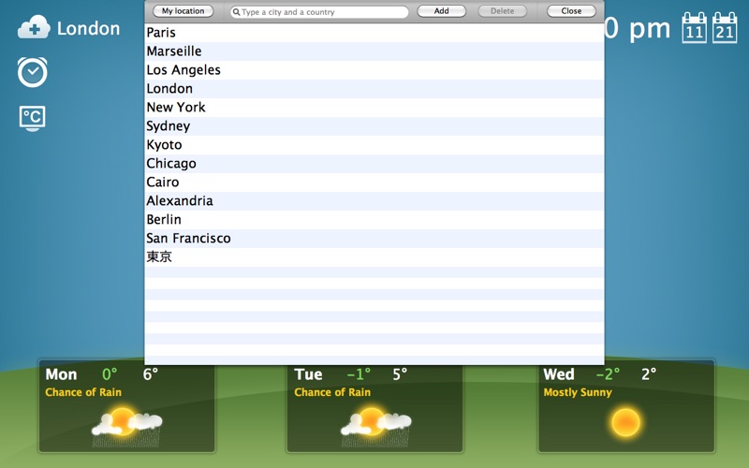Select the Los Angeles entry
The height and width of the screenshot is (468, 749).
coord(184,70)
